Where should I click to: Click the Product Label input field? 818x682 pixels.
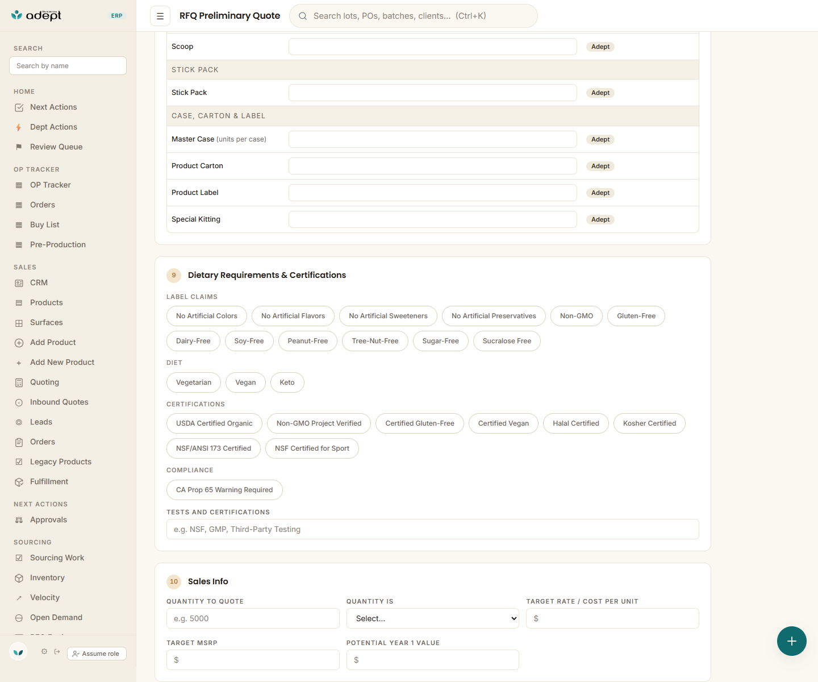[433, 193]
